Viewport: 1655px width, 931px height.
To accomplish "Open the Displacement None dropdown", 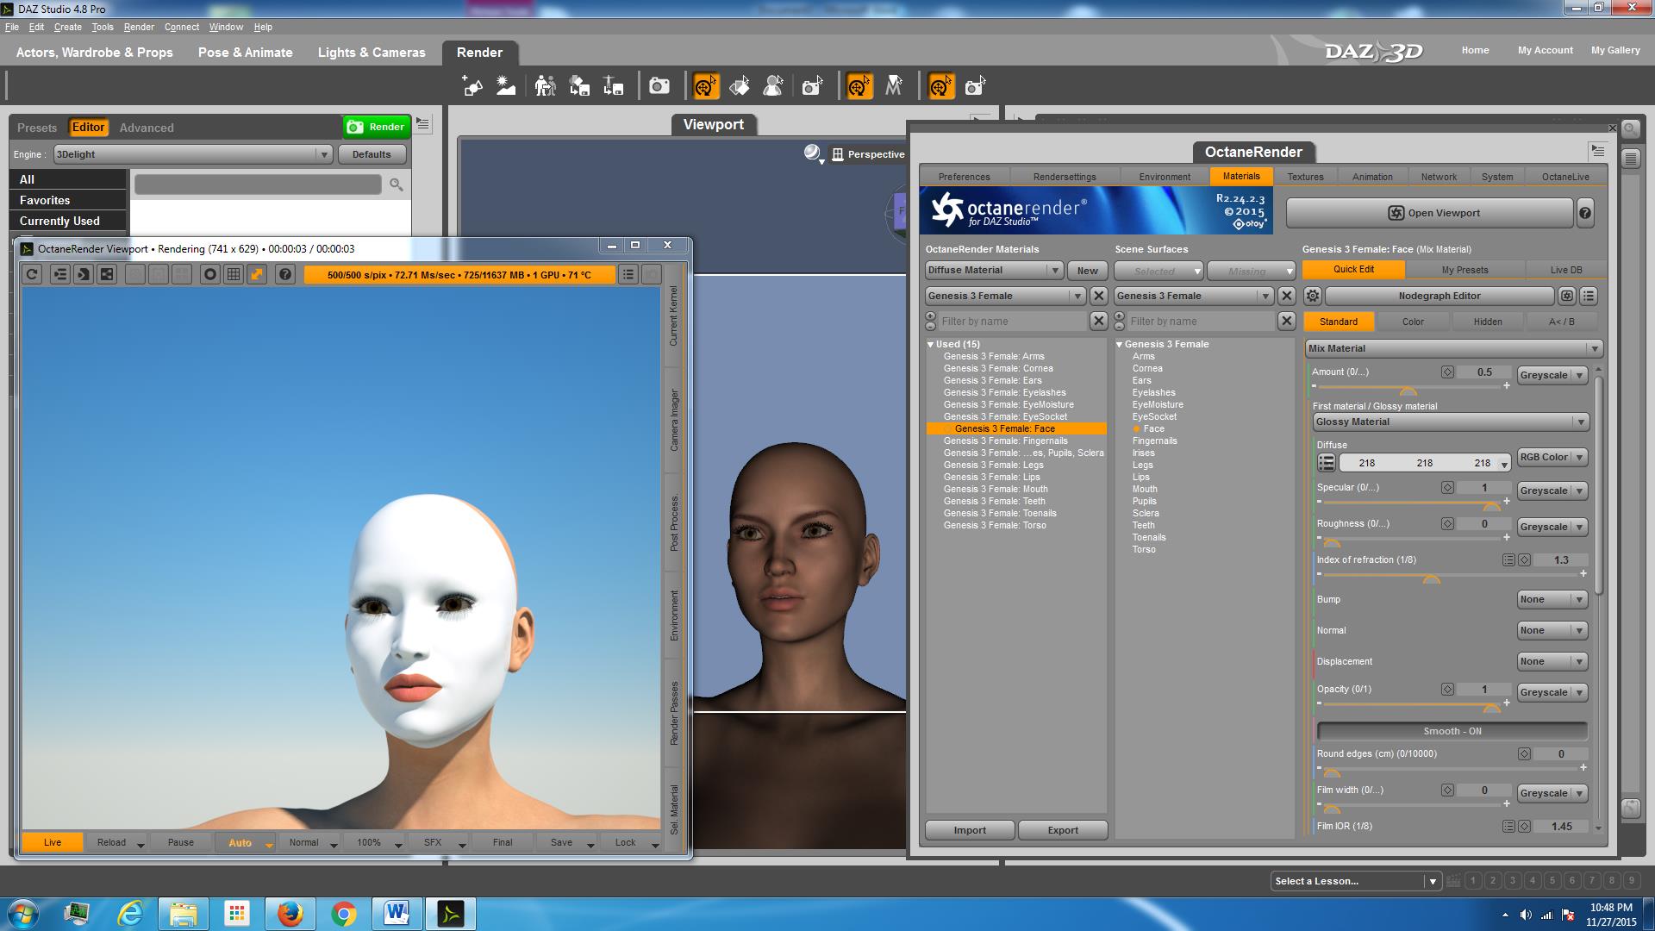I will [x=1552, y=661].
